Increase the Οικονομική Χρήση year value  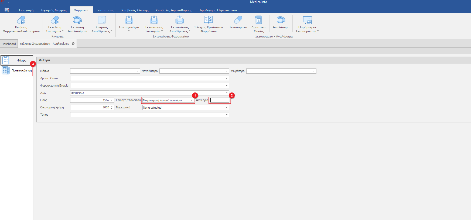(112, 106)
